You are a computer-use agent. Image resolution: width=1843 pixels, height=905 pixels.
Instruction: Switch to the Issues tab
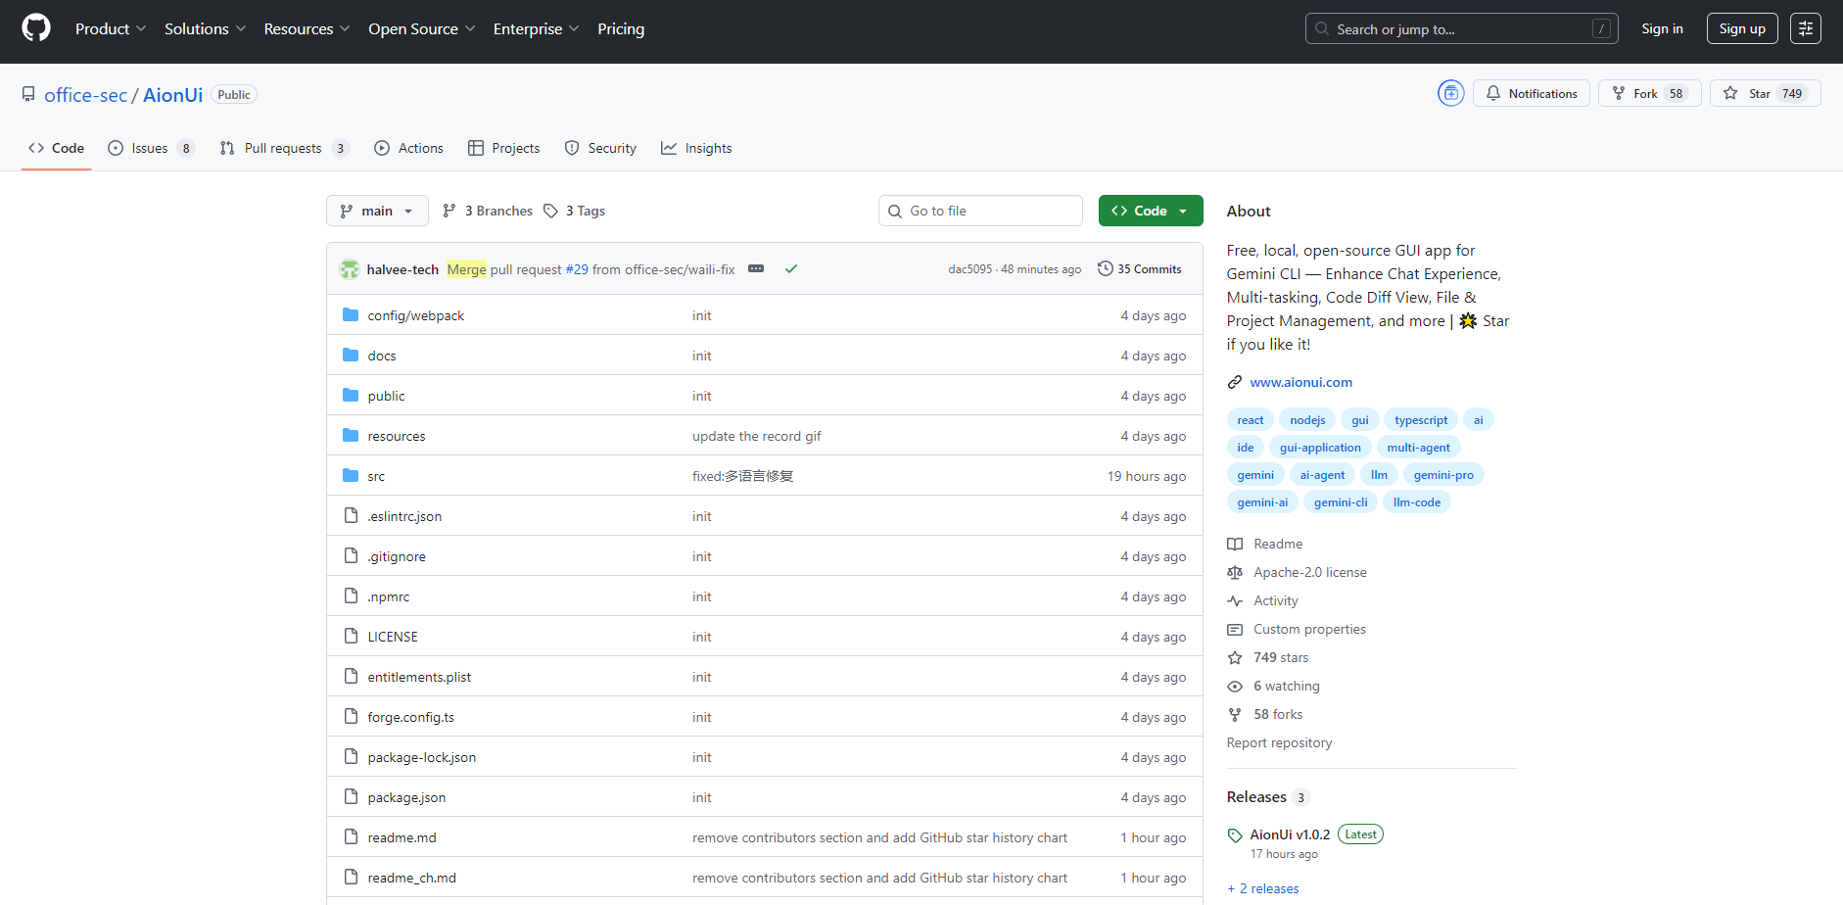(x=150, y=148)
